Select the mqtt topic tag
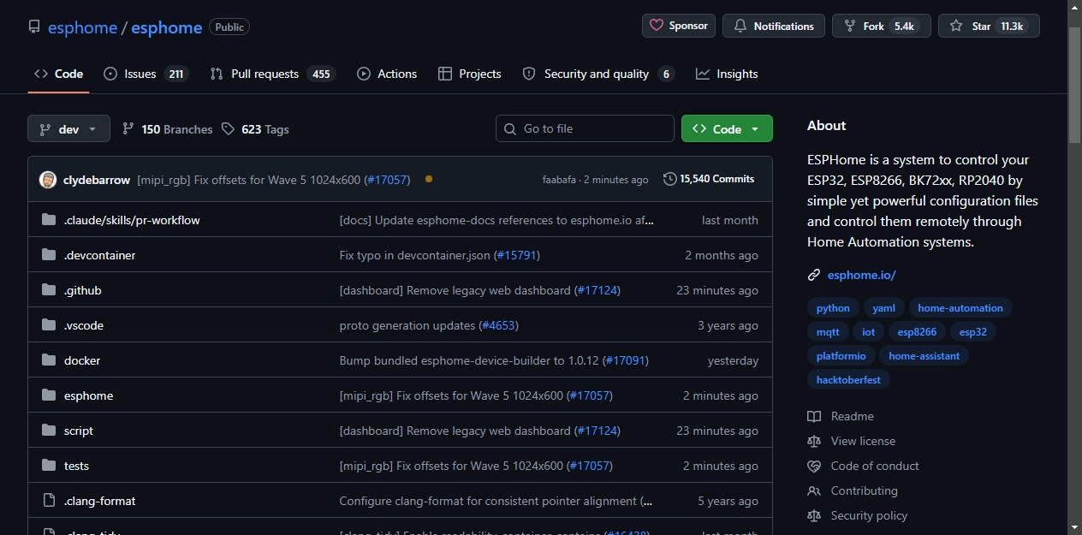This screenshot has width=1082, height=535. tap(828, 332)
